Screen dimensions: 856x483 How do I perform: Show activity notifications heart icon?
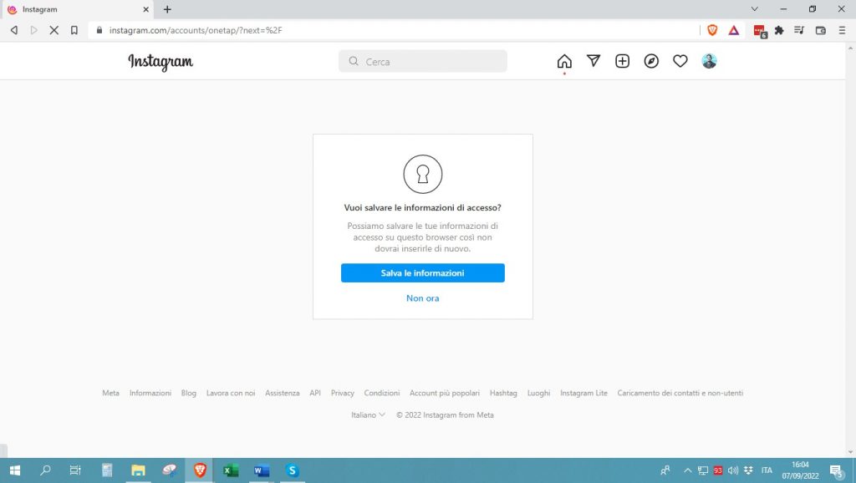point(680,61)
